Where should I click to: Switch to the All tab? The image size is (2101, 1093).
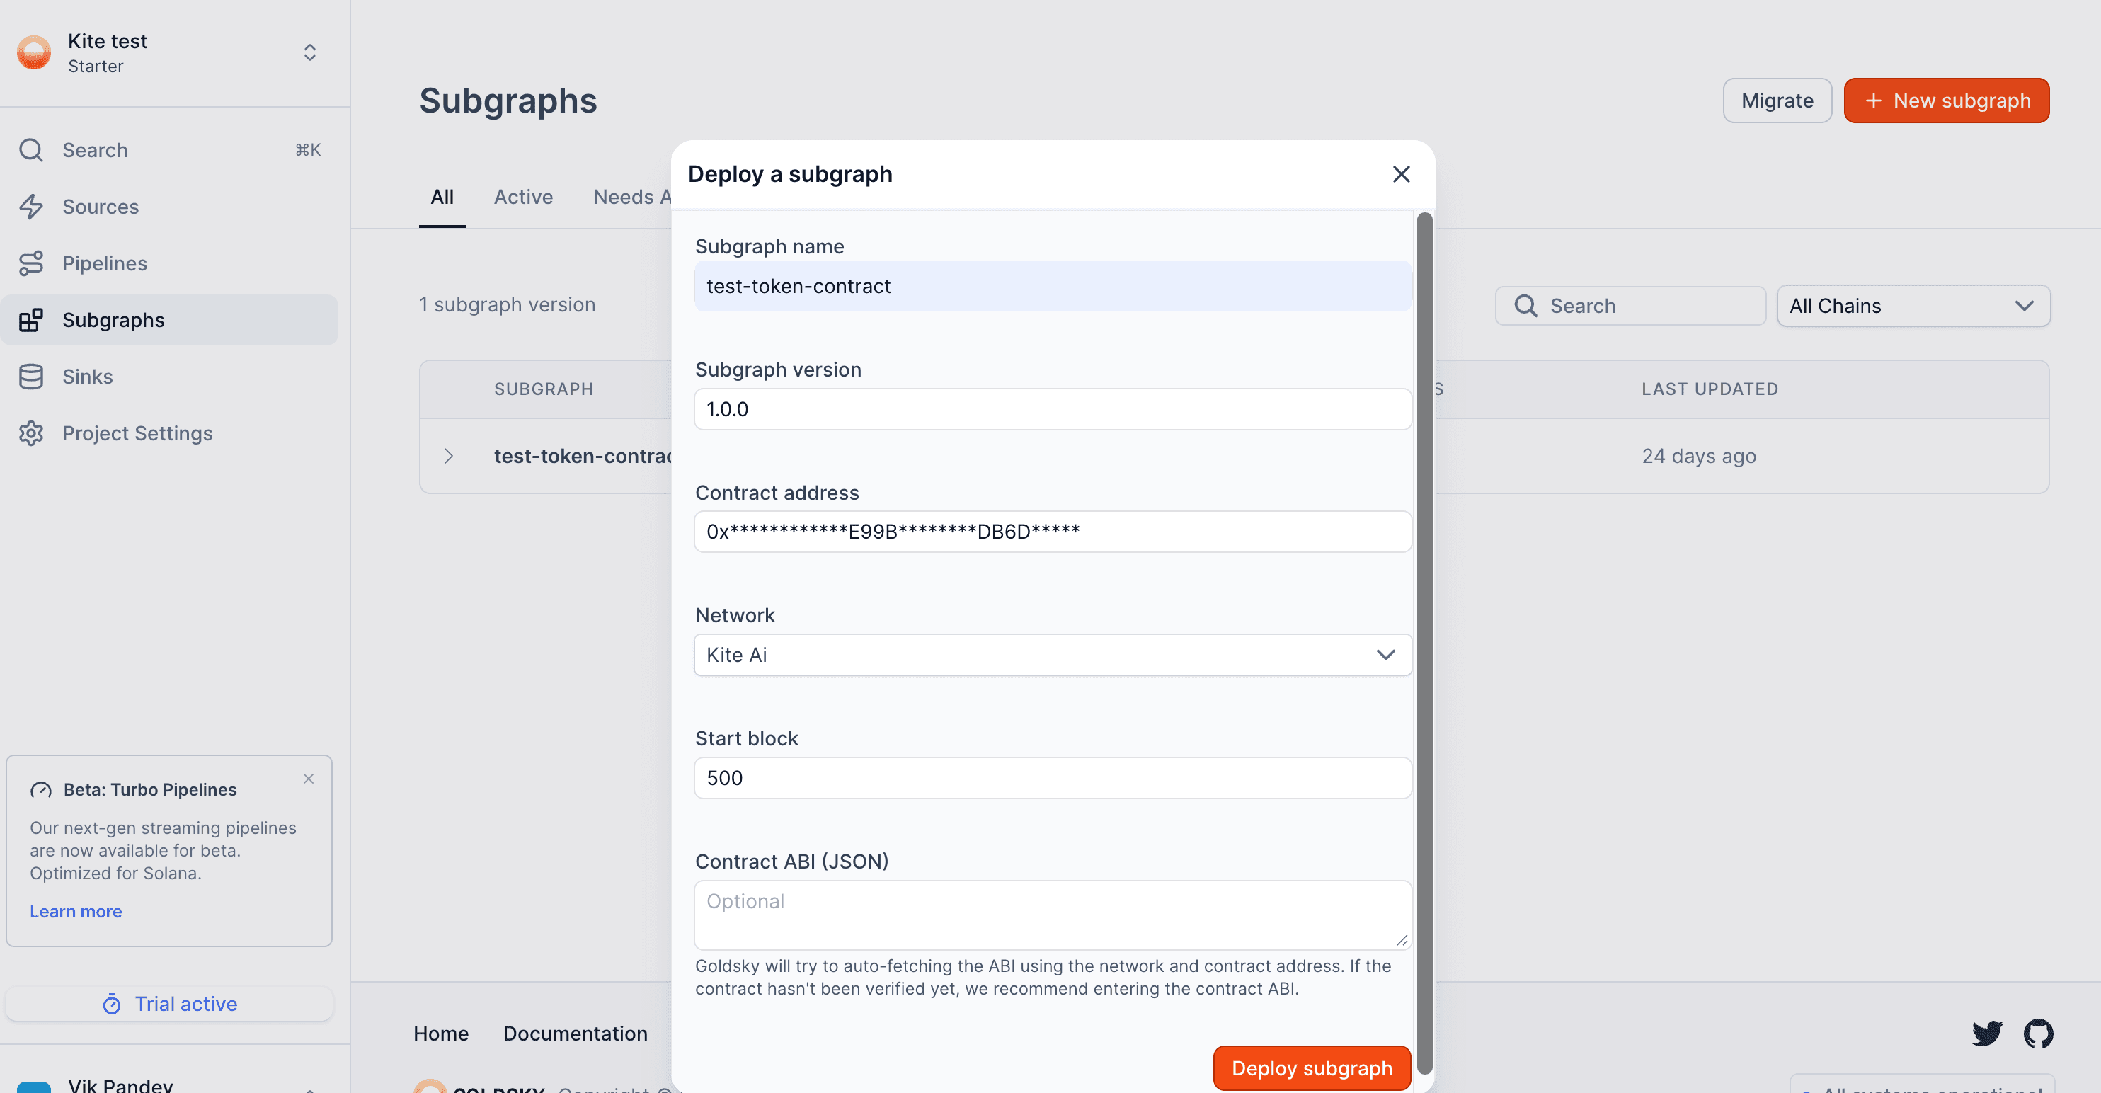442,198
